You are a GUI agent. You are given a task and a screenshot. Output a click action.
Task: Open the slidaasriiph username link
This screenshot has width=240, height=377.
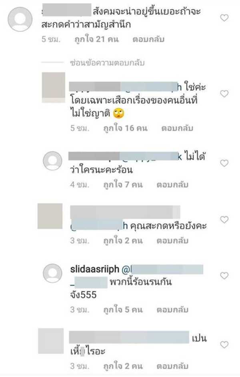tap(95, 269)
